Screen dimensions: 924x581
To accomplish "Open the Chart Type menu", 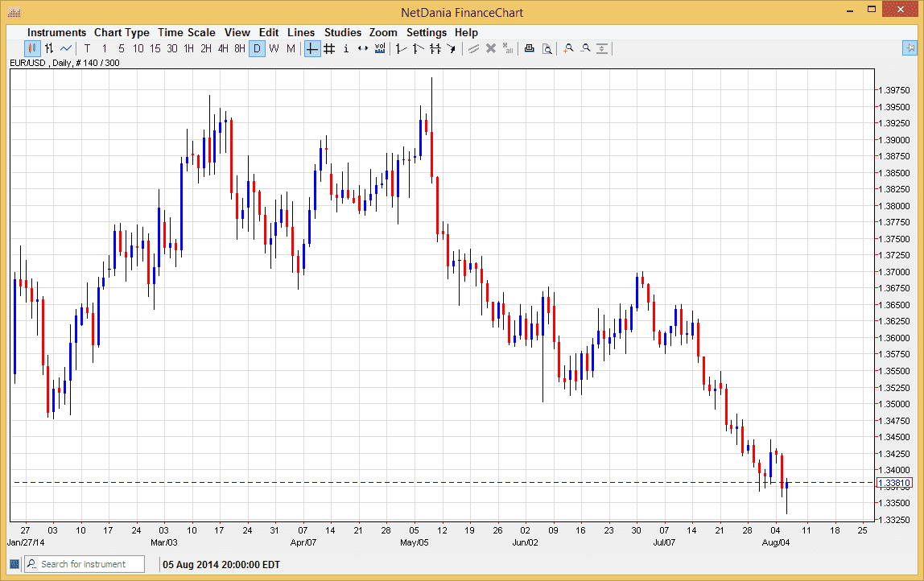I will 122,32.
